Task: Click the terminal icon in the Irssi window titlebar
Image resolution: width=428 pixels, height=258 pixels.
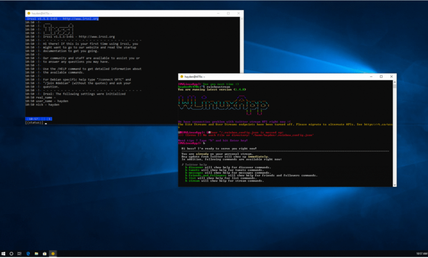Action: pyautogui.click(x=28, y=13)
